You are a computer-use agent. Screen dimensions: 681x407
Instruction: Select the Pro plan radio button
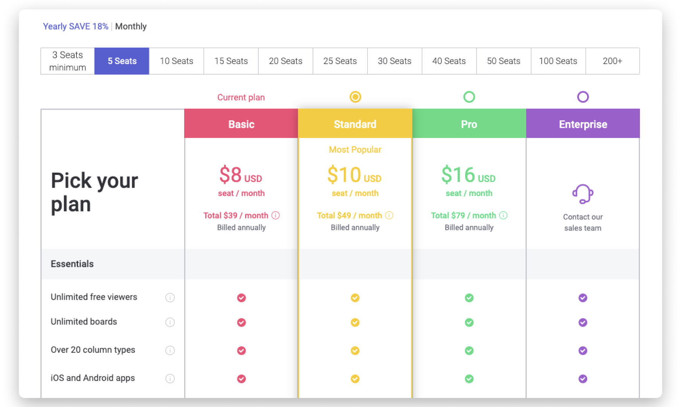pyautogui.click(x=469, y=97)
